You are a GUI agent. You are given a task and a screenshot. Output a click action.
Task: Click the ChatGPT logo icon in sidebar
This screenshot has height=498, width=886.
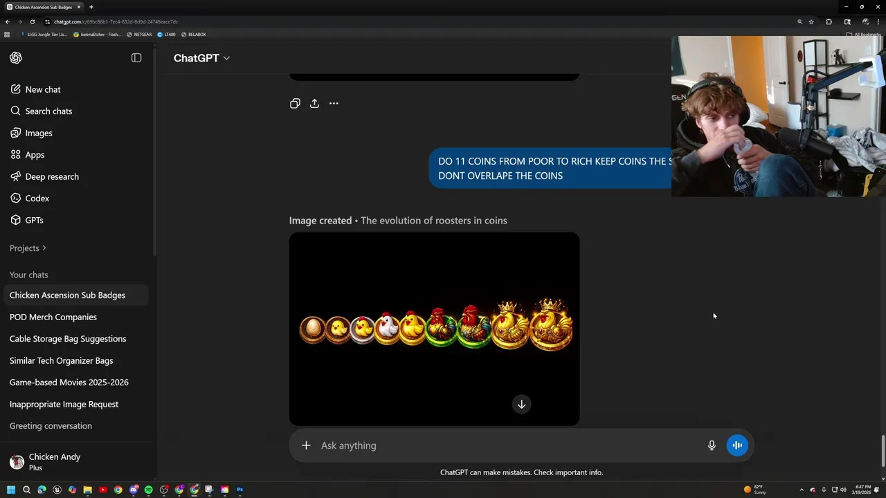[x=16, y=58]
